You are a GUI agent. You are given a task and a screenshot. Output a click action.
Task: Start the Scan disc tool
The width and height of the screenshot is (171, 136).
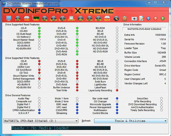pos(89,18)
